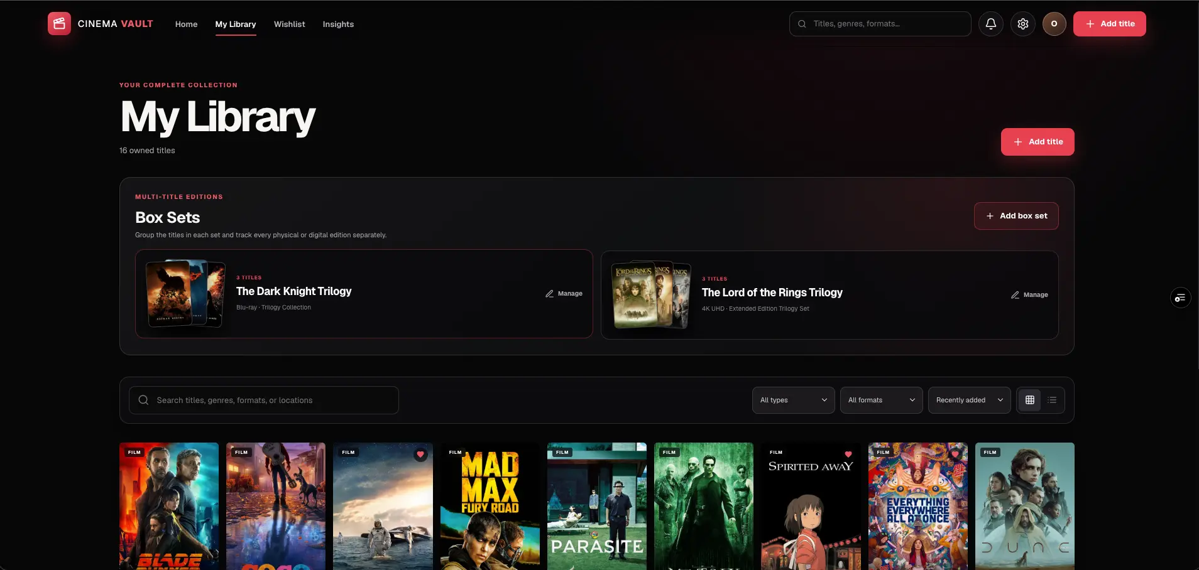The height and width of the screenshot is (570, 1199).
Task: Switch to grid view
Action: pyautogui.click(x=1030, y=400)
